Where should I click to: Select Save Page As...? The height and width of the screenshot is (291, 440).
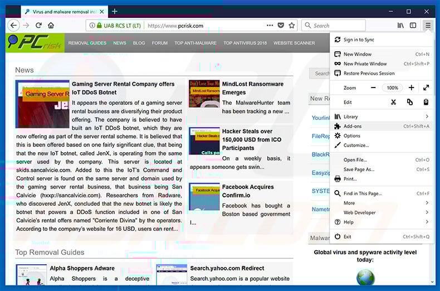coord(381,169)
